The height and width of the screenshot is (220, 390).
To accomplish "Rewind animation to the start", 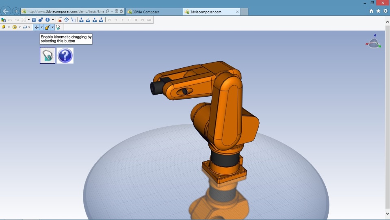I will pos(109,19).
